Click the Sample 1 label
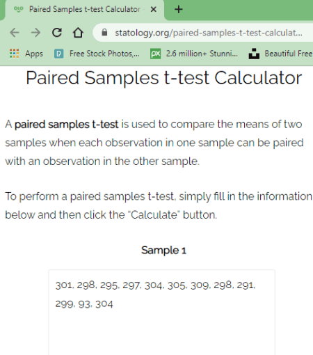313x355 pixels. [163, 251]
